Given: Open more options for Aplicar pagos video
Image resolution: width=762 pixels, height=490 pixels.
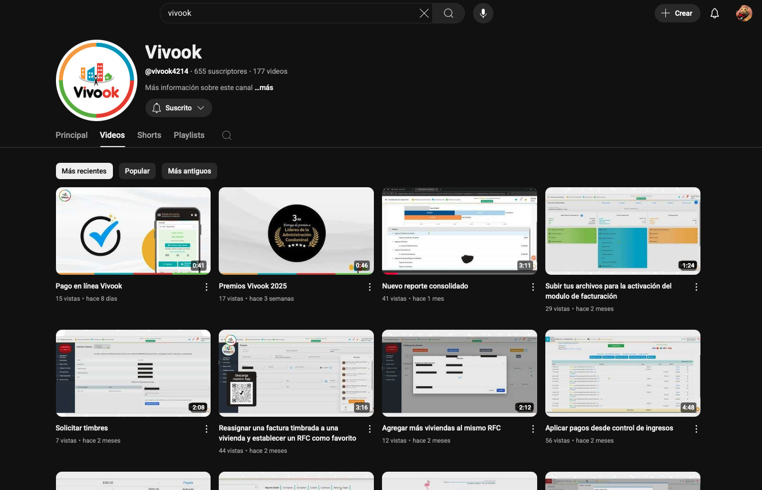Looking at the screenshot, I should (x=696, y=429).
